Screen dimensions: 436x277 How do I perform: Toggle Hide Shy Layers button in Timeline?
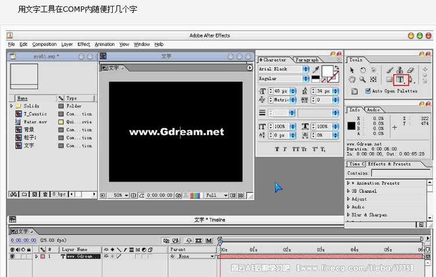(x=189, y=240)
